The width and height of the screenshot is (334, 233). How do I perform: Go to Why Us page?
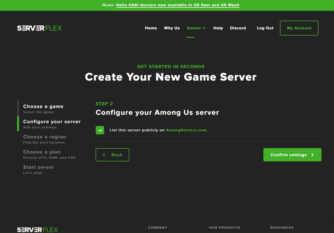(x=172, y=28)
